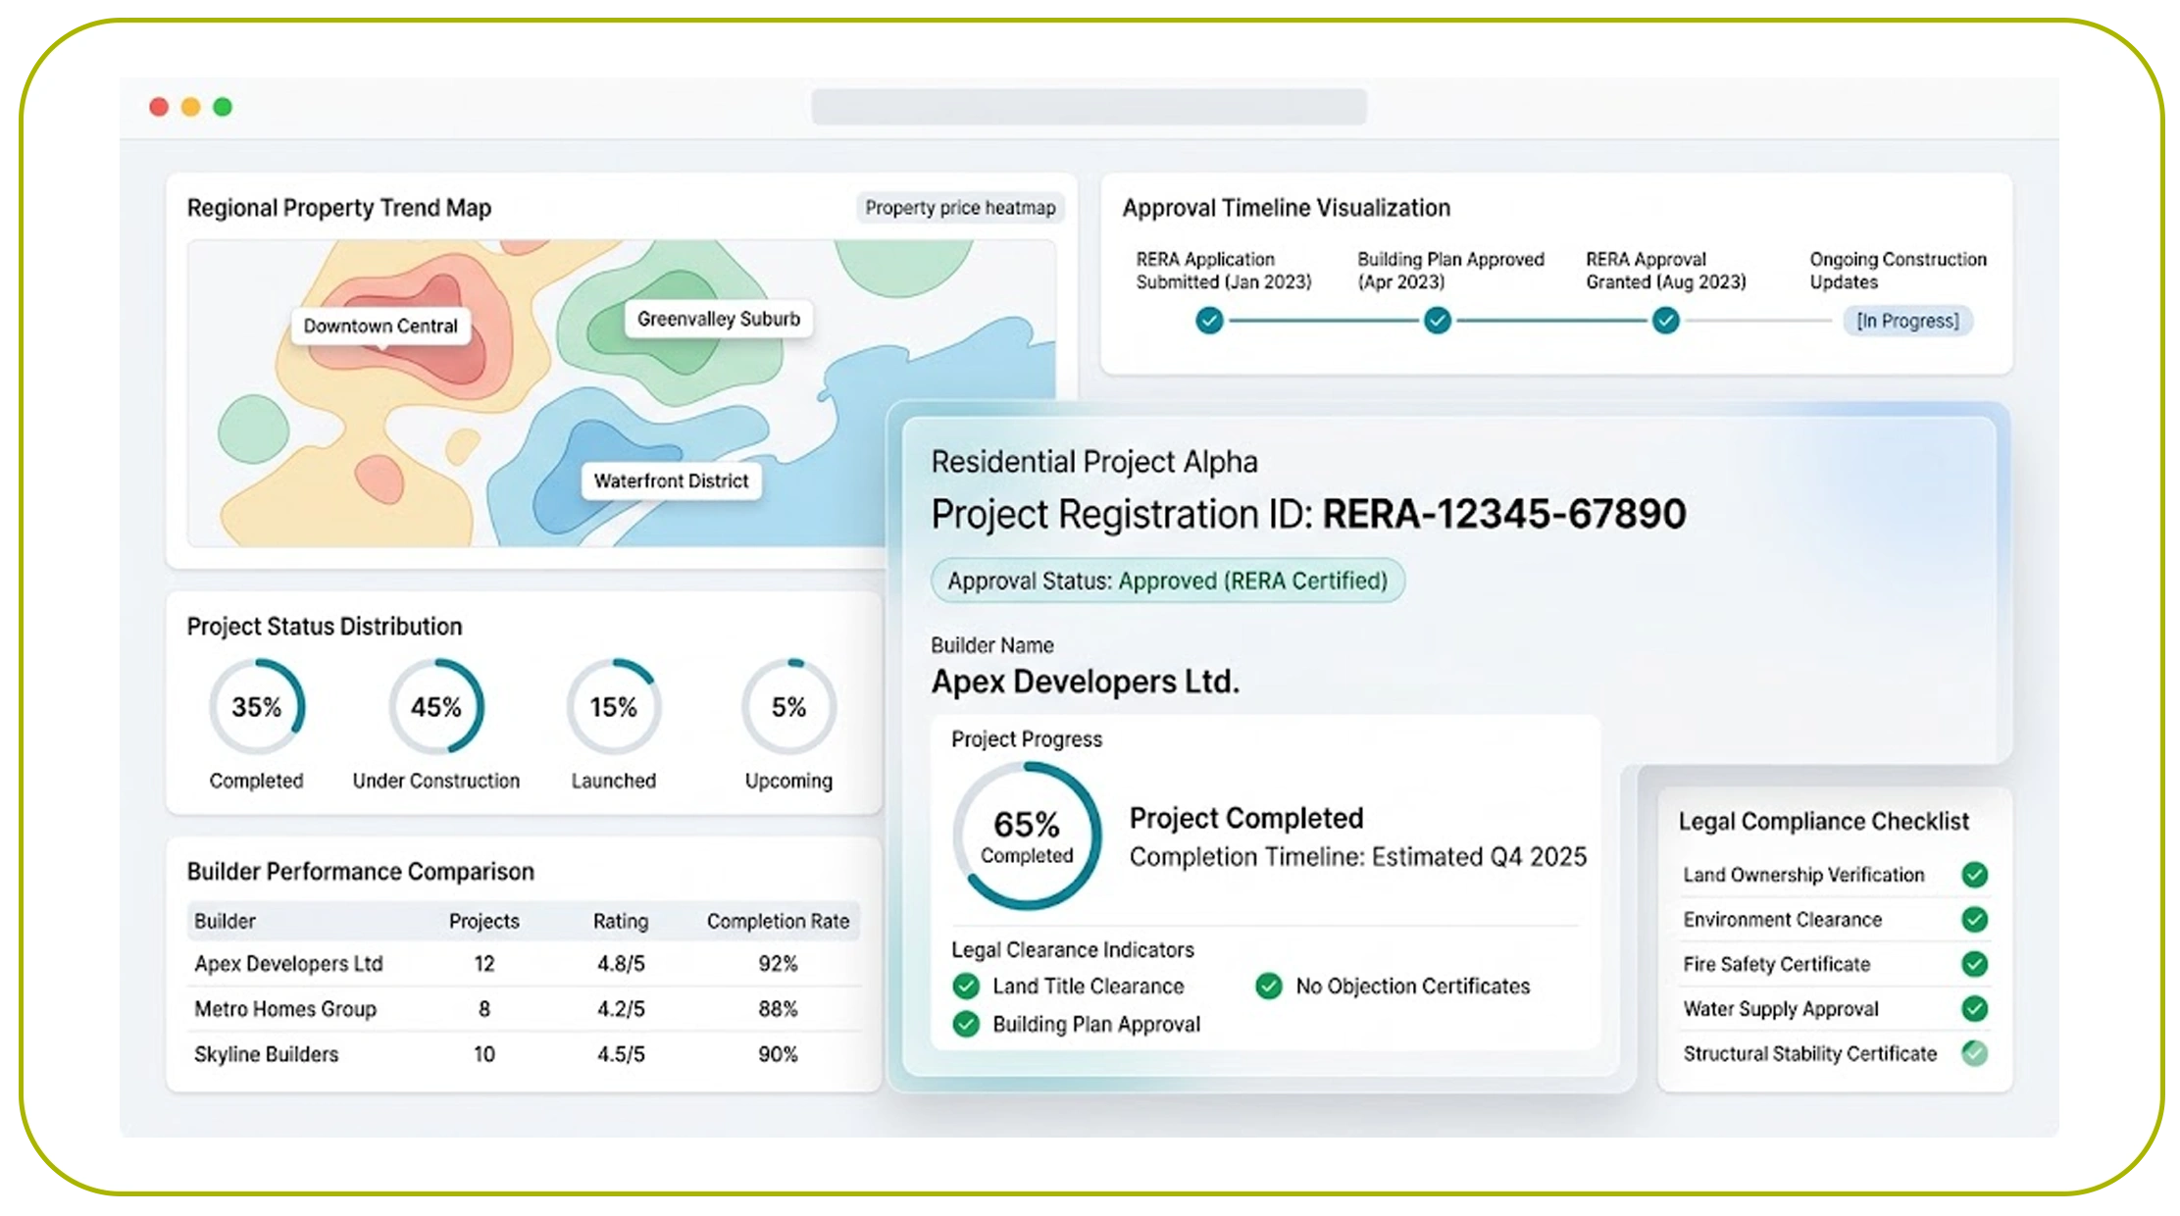Image resolution: width=2180 pixels, height=1216 pixels.
Task: Click the 15% Launched ring chart
Action: pos(614,707)
